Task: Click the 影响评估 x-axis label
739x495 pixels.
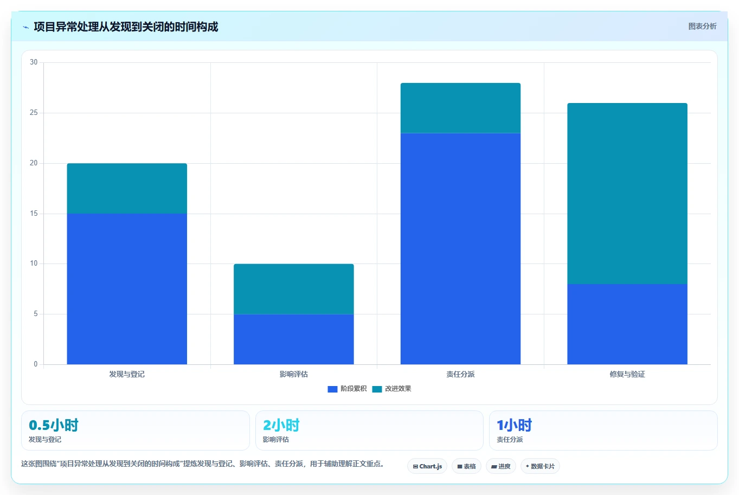Action: [x=294, y=374]
